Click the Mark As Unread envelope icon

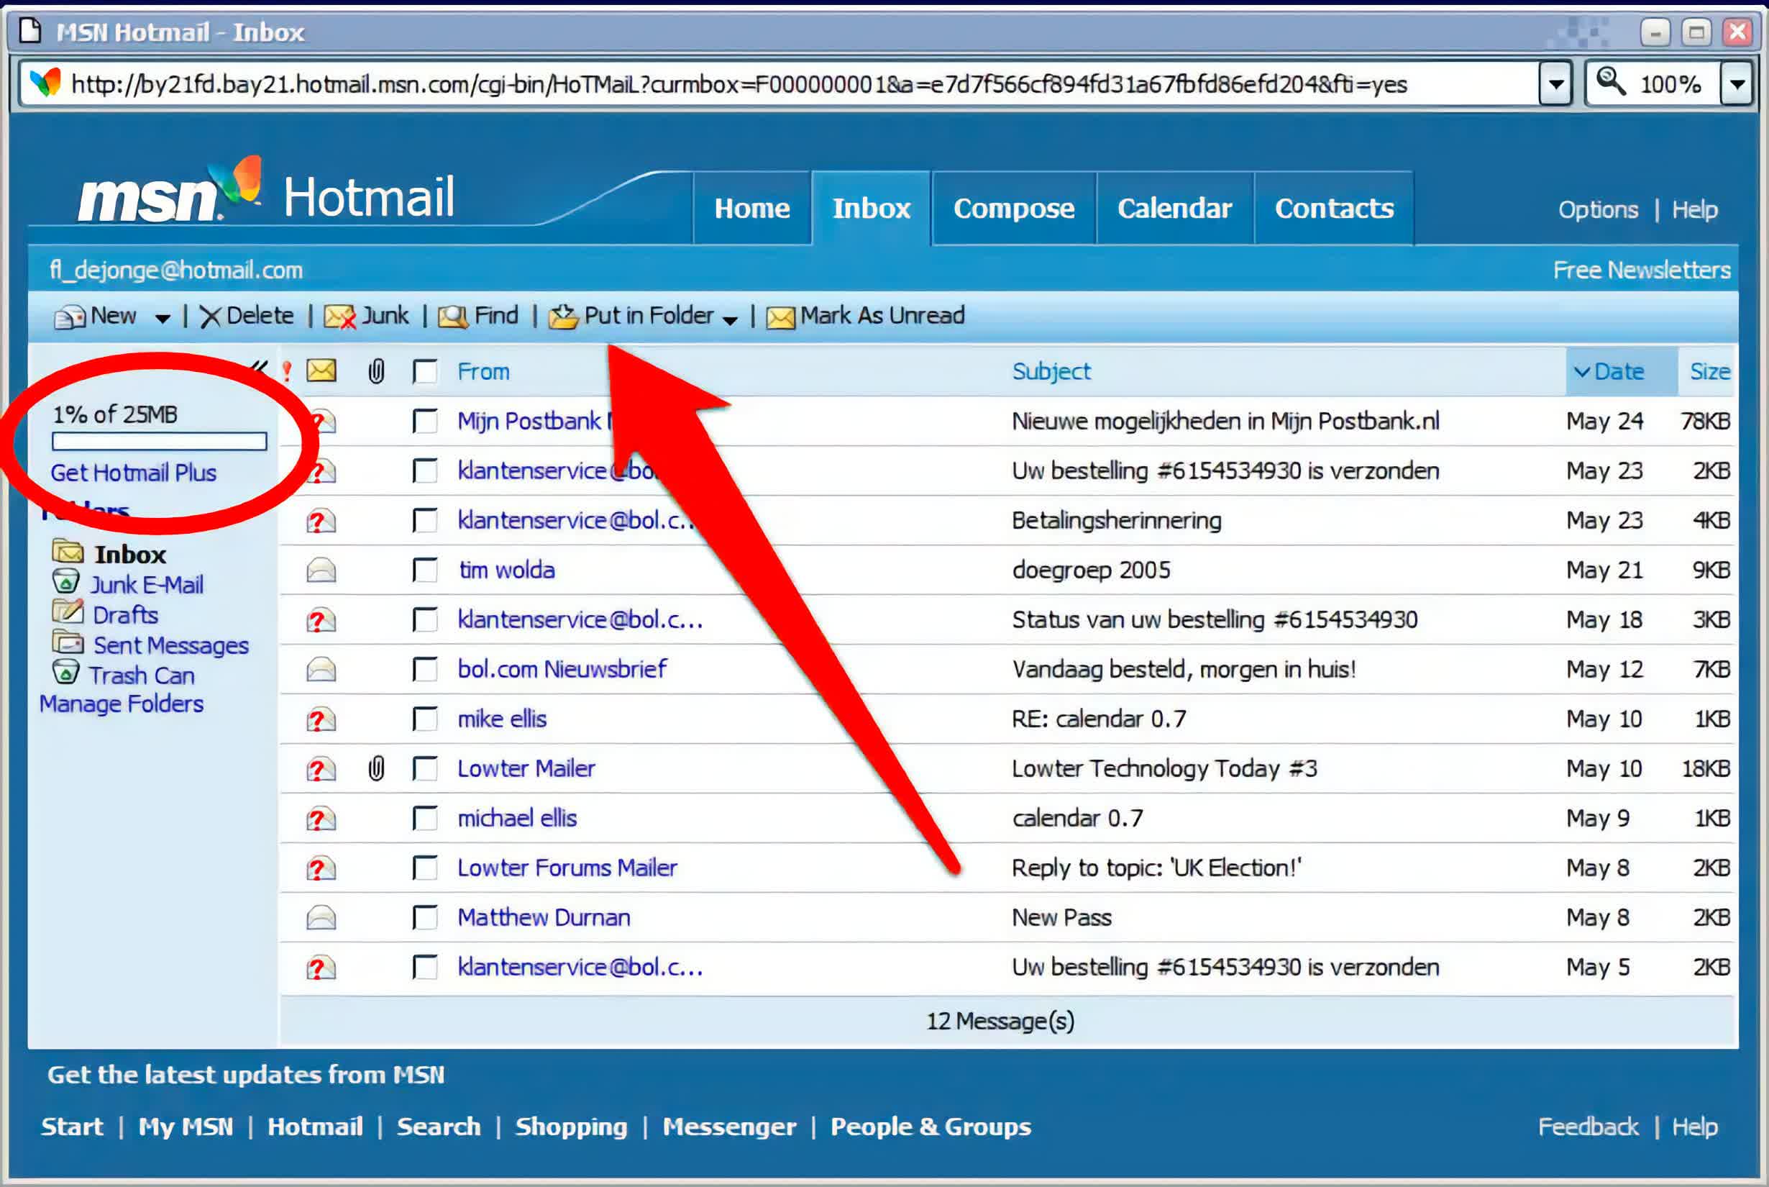pos(780,317)
